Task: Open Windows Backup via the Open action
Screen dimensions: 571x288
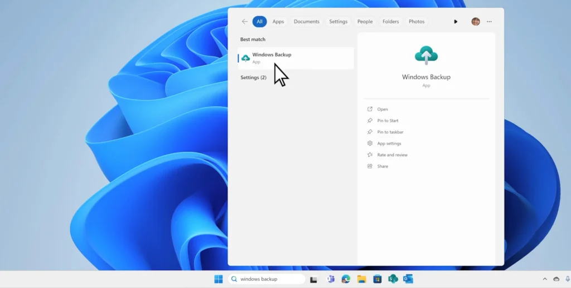Action: coord(383,109)
